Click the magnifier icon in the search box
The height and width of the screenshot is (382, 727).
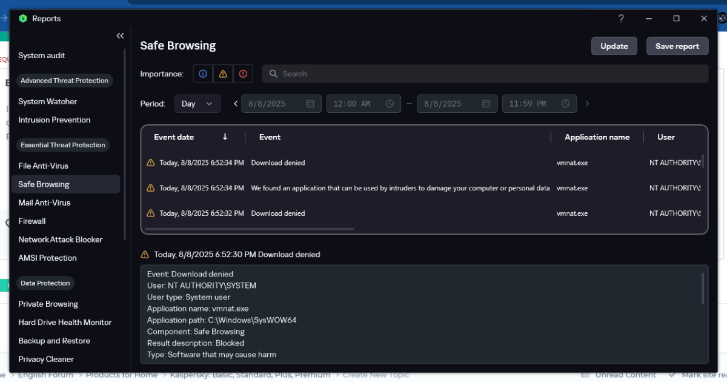point(274,74)
